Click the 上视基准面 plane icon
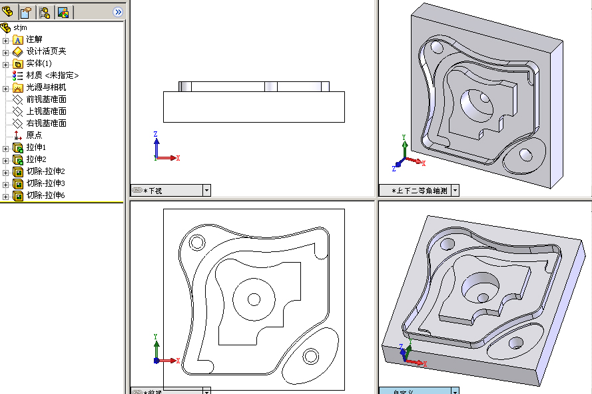The image size is (592, 394). (18, 111)
